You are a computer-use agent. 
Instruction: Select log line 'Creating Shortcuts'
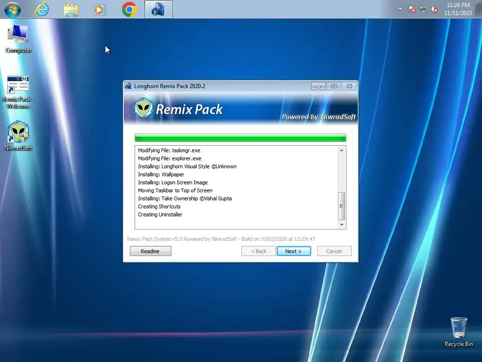[159, 206]
